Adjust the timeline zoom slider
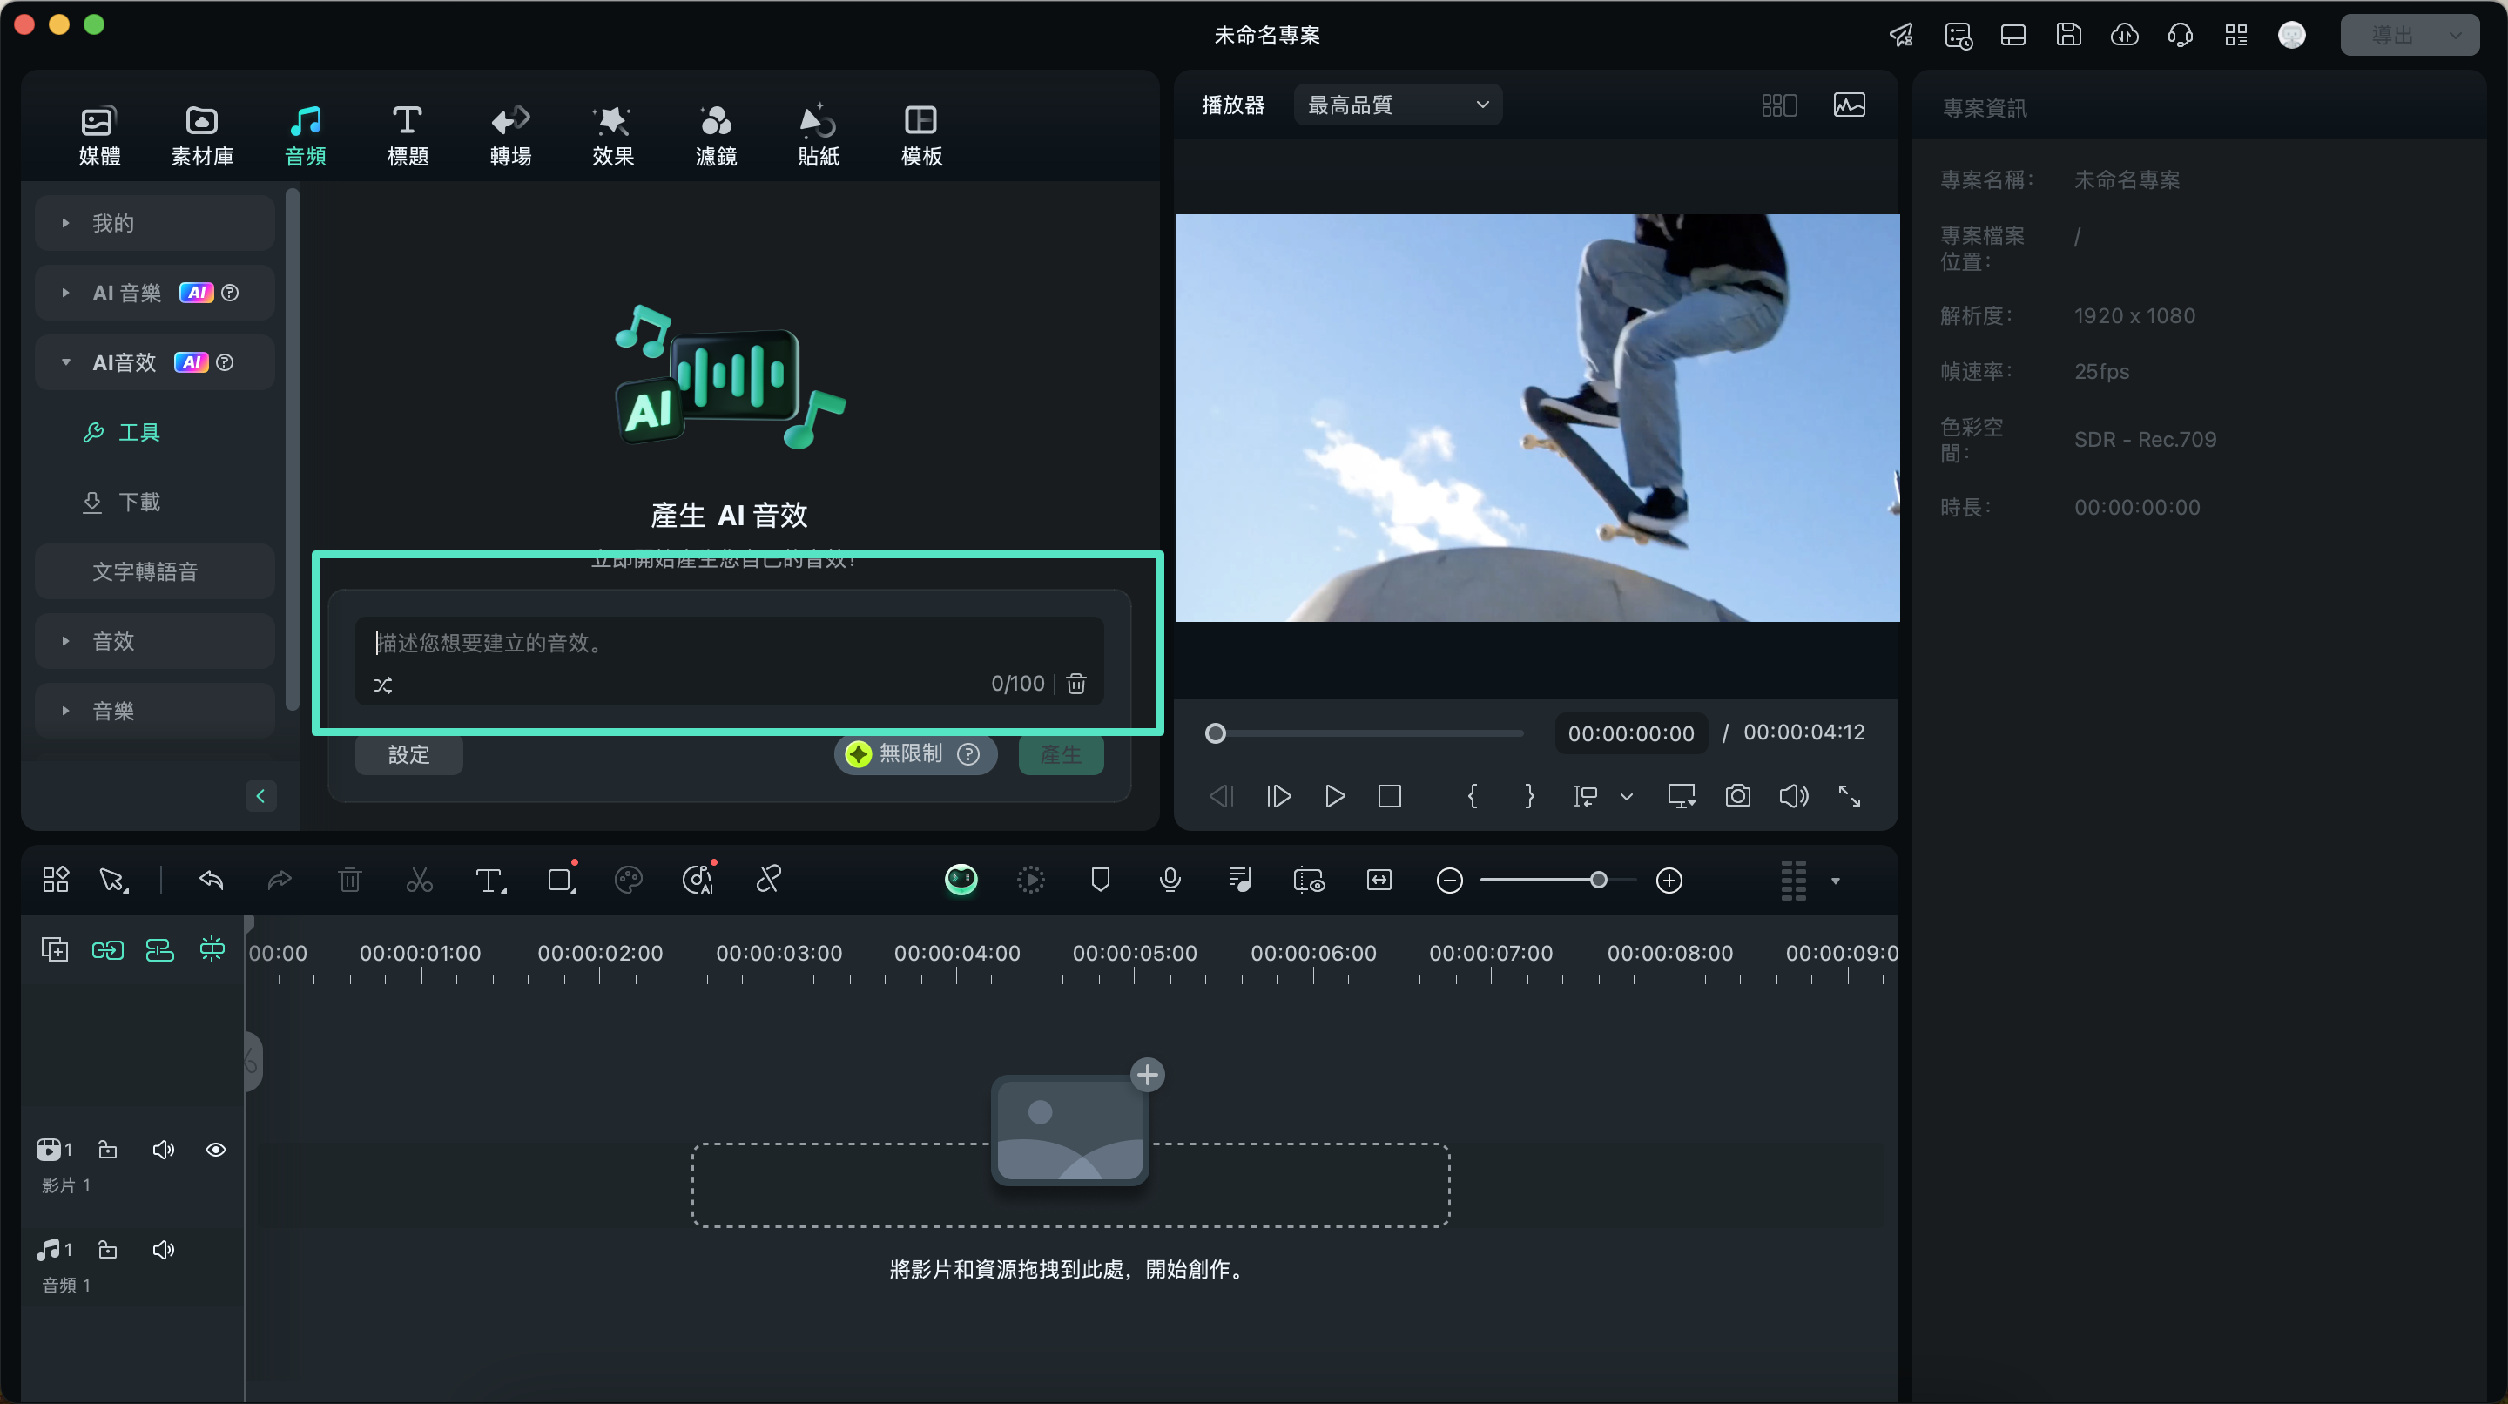The width and height of the screenshot is (2508, 1404). tap(1558, 881)
